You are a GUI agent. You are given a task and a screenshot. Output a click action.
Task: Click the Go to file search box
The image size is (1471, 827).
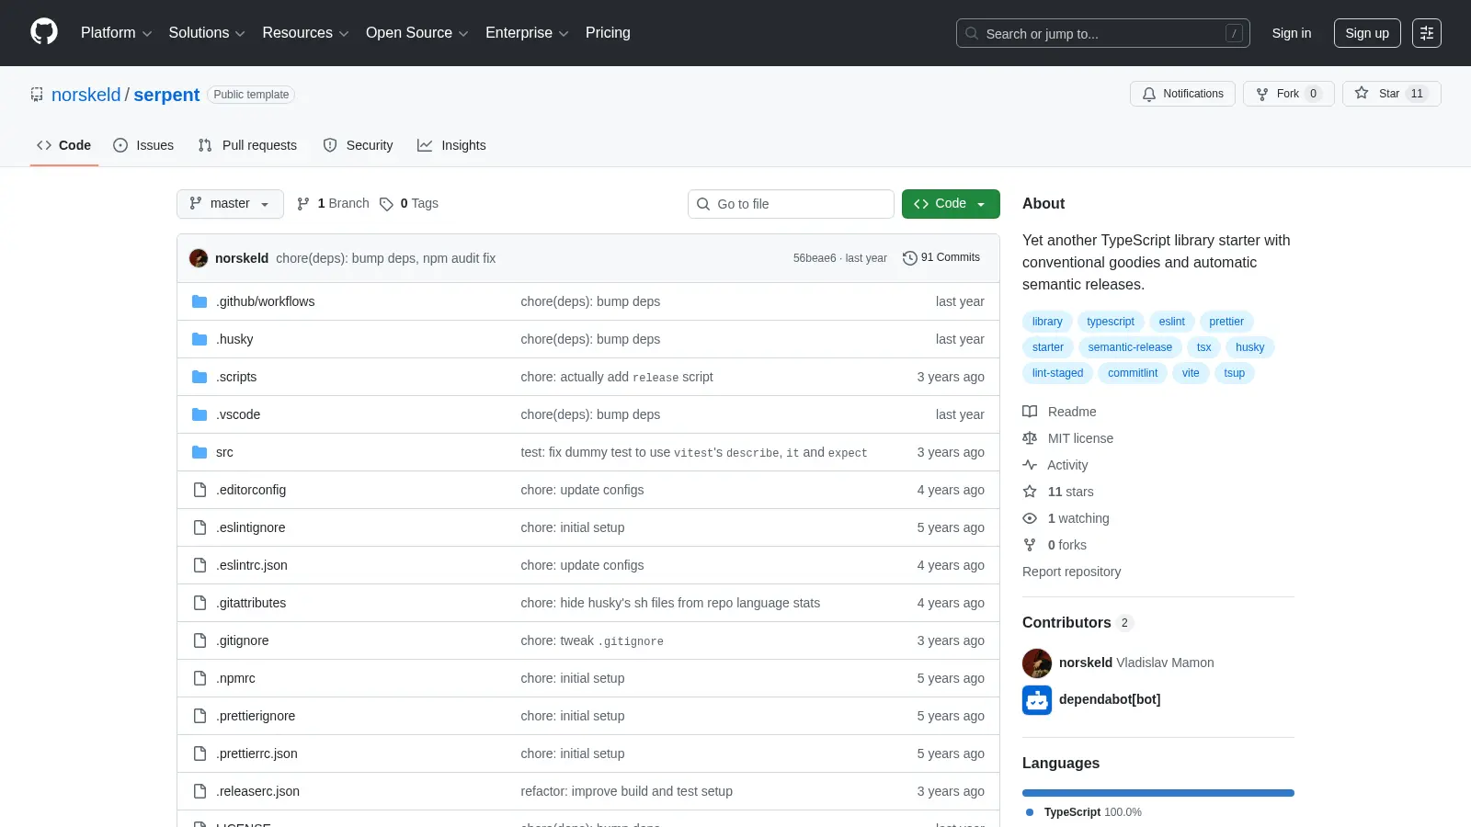point(791,204)
